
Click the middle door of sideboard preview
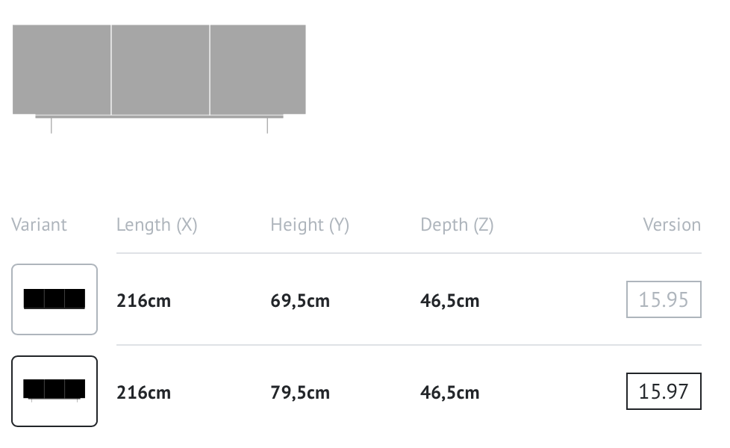(x=160, y=69)
